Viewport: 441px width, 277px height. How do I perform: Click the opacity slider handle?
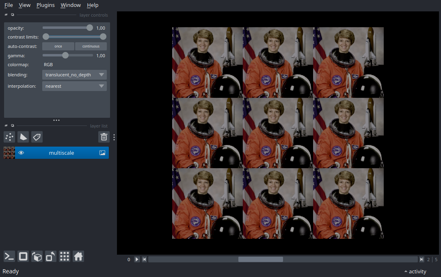90,28
